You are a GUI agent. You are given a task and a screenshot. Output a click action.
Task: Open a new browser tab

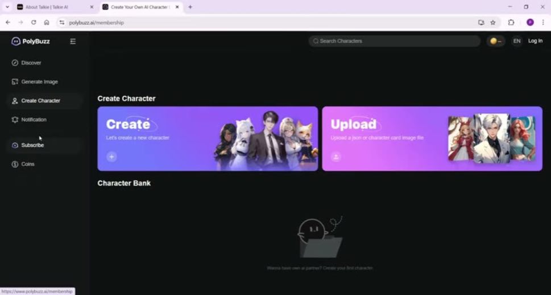[x=190, y=7]
